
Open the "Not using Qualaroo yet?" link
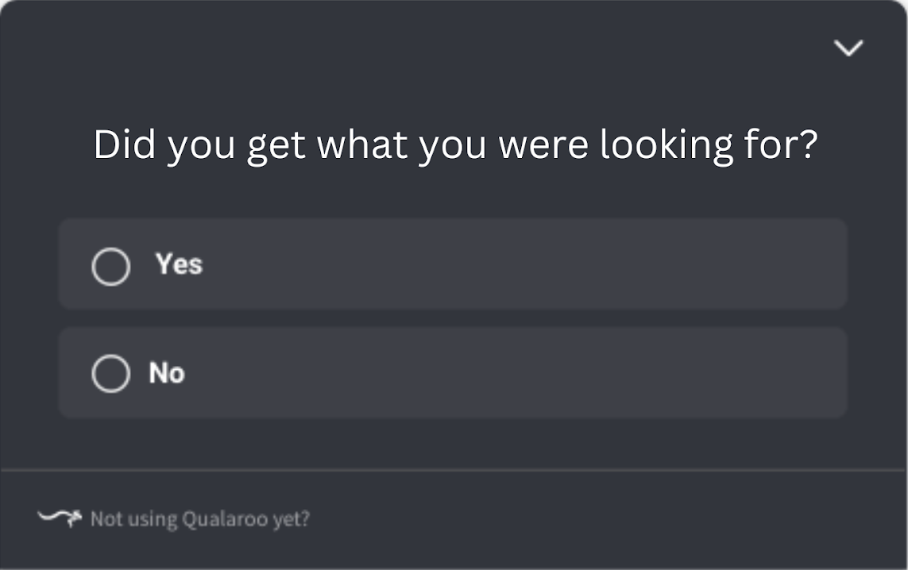coord(199,519)
